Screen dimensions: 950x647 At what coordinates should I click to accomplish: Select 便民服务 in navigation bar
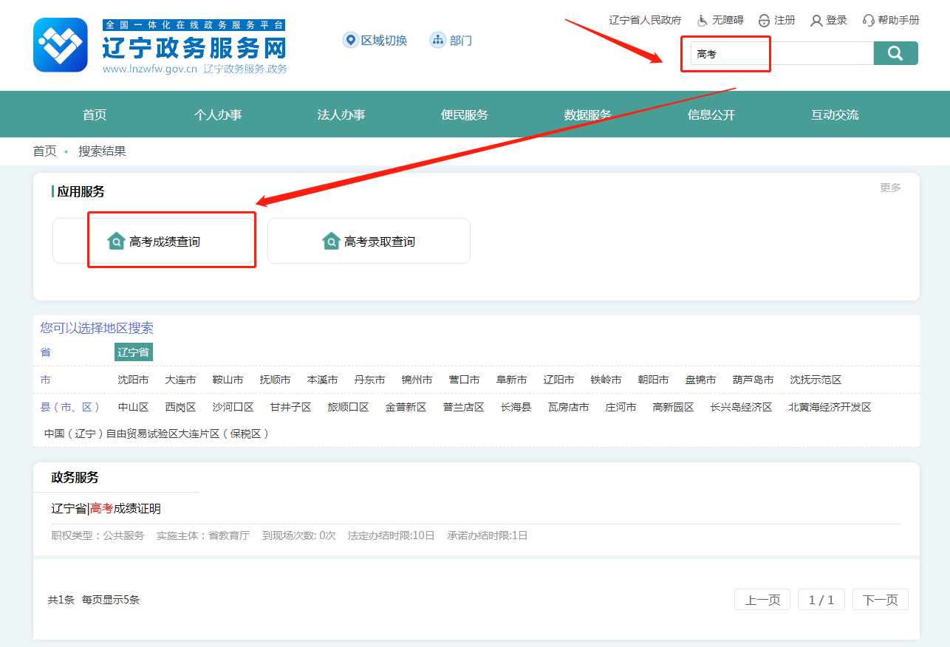[465, 114]
